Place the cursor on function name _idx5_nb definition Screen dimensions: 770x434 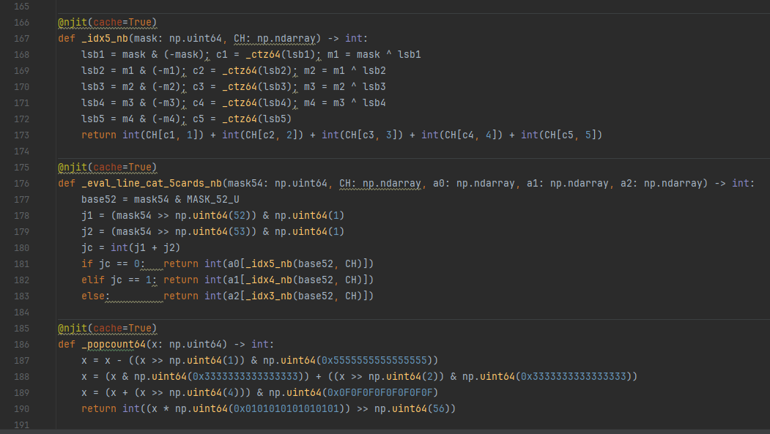105,38
